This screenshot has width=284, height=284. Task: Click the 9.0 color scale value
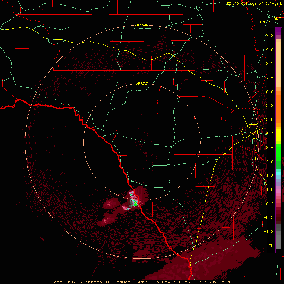click(x=270, y=50)
